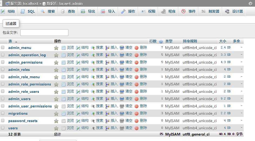The height and width of the screenshot is (141, 255).
Task: Click the 过滤器 filter legend label
Action: click(11, 24)
